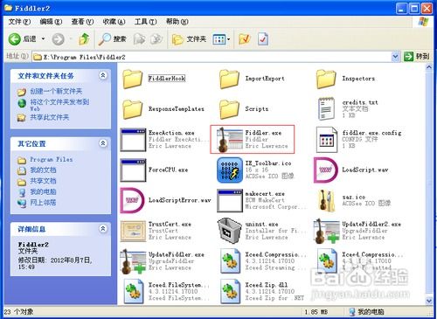Viewport: 437px width, 319px height.
Task: Go up one folder level
Action: click(84, 39)
